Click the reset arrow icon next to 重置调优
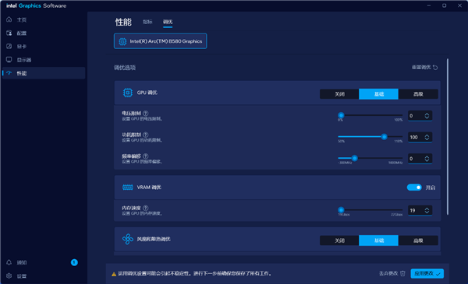The height and width of the screenshot is (284, 468). click(435, 68)
